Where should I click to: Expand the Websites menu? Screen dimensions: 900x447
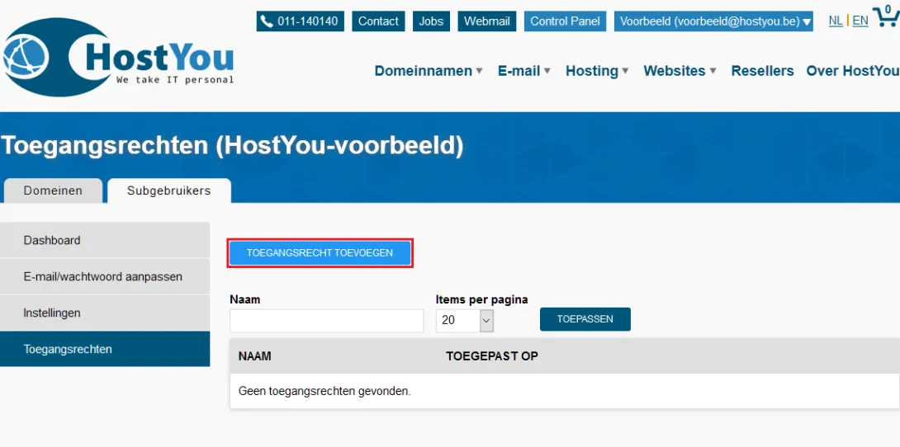680,71
